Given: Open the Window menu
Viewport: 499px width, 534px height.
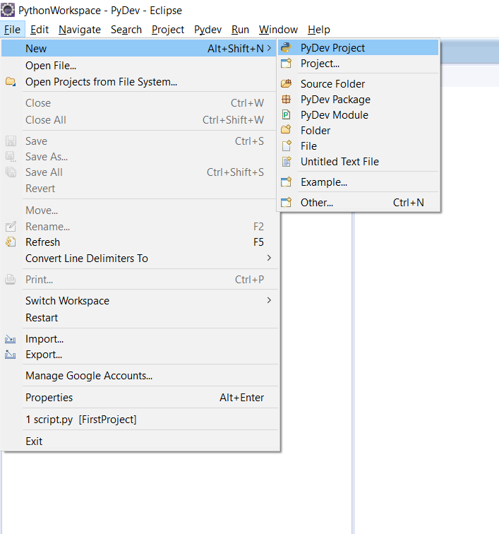Looking at the screenshot, I should (278, 30).
